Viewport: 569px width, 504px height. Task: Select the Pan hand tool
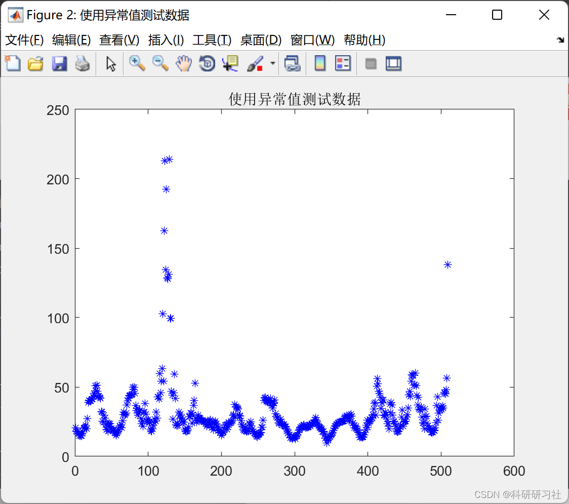coord(184,63)
